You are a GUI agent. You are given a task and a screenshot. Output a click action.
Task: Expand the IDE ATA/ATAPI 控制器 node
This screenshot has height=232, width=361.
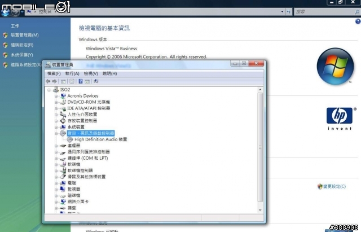tap(56, 108)
